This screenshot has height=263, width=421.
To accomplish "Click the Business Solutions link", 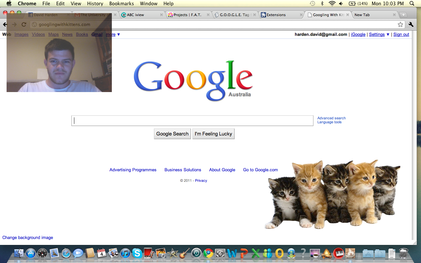I will 183,170.
